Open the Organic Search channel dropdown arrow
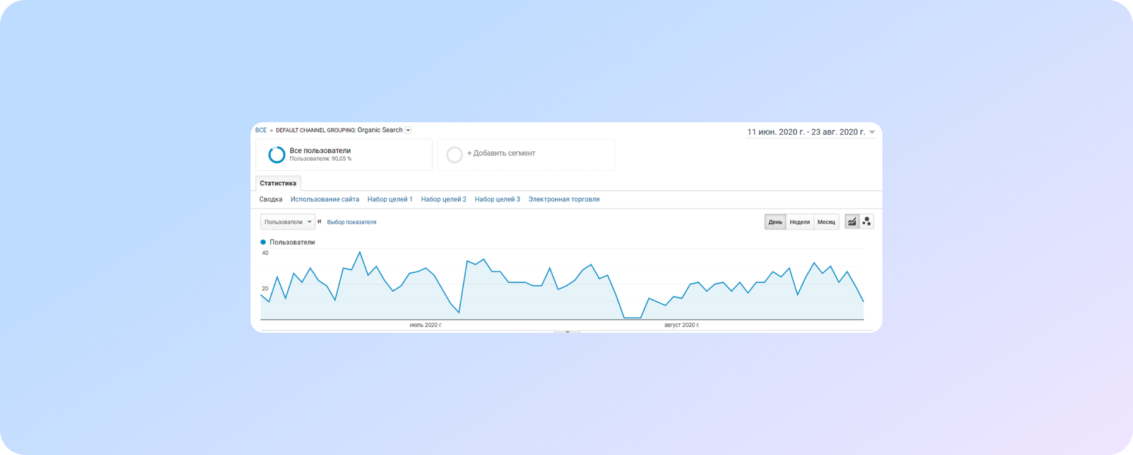This screenshot has width=1133, height=455. click(408, 130)
